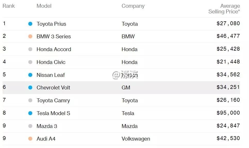The image size is (249, 148).
Task: Click the BMW company name
Action: click(x=128, y=36)
